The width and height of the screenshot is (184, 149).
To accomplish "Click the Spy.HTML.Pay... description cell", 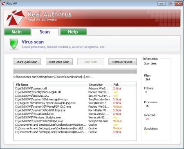I will click(x=99, y=96).
